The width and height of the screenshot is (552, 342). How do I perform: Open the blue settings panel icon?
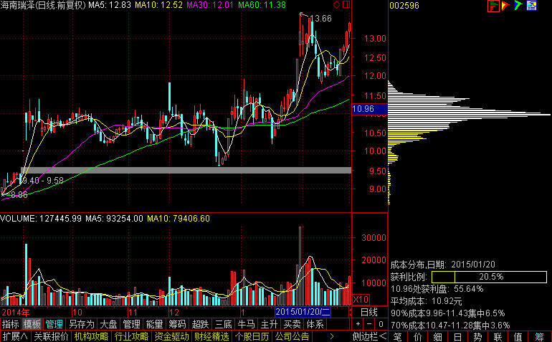pyautogui.click(x=532, y=6)
